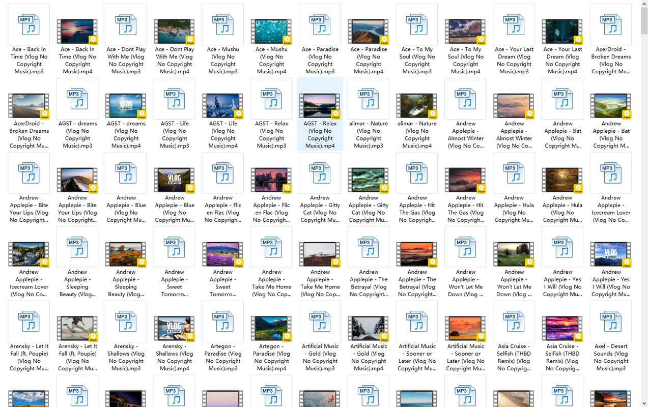Select the AcerDroid - Broken Dreams MP3 icon
Viewport: 648px width, 407px height.
(x=611, y=24)
